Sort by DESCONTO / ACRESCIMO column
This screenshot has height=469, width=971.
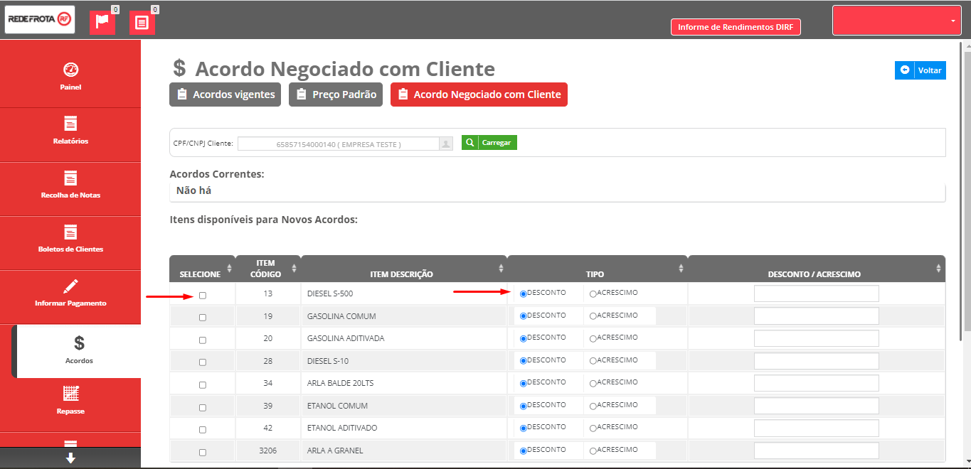coord(817,269)
